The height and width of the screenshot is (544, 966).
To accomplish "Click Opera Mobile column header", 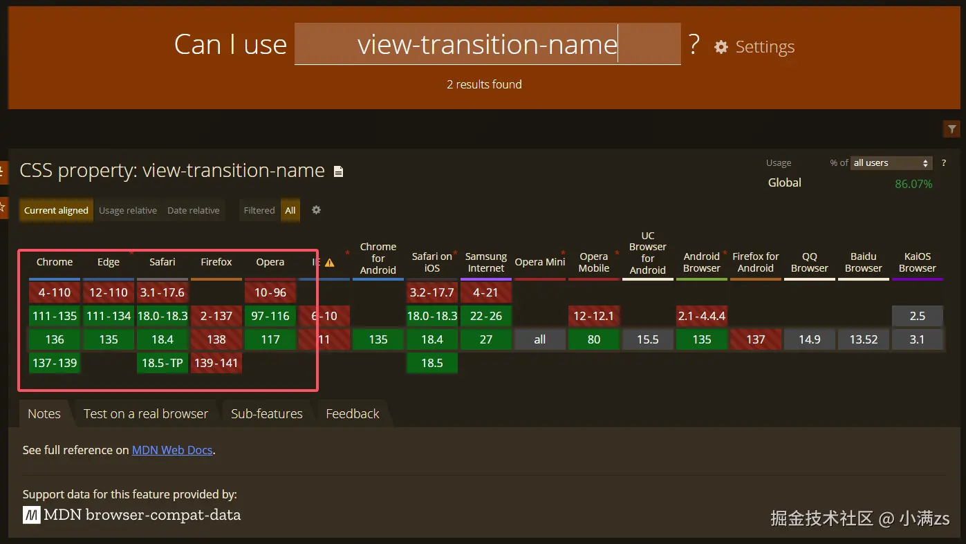I will tap(594, 262).
